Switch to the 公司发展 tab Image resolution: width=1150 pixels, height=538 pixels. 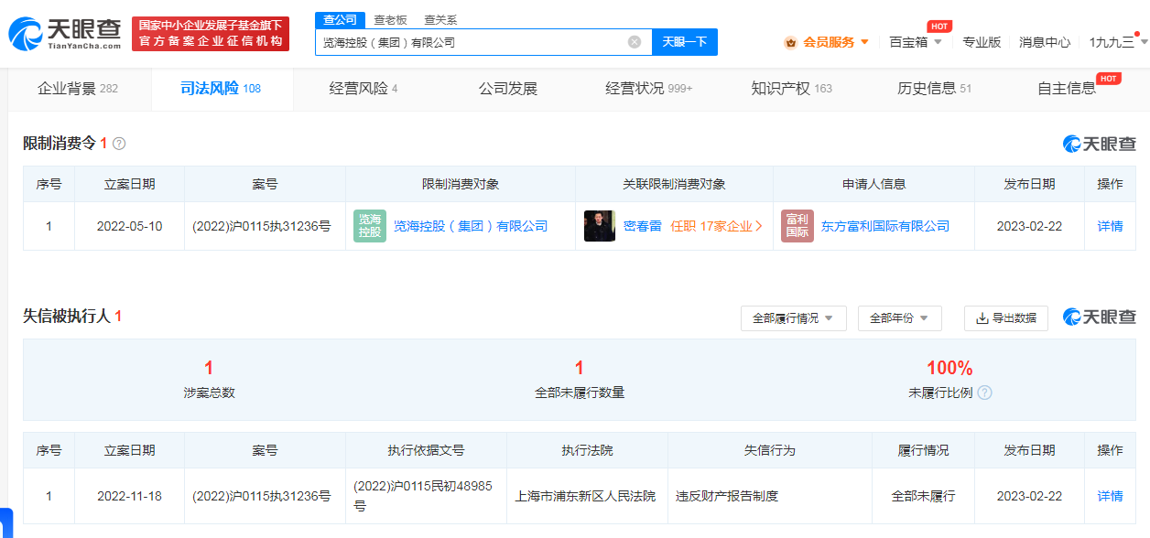[508, 89]
